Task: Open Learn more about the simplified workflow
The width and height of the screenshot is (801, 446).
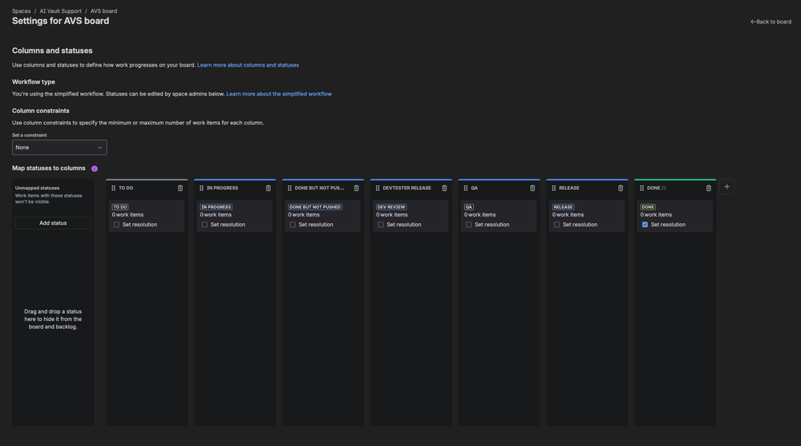Action: coord(279,94)
